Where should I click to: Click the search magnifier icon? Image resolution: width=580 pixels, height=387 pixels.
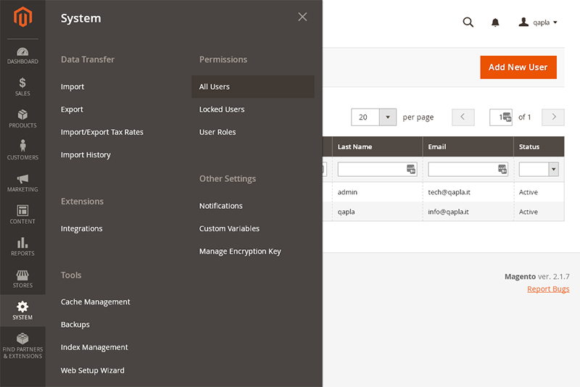(468, 22)
